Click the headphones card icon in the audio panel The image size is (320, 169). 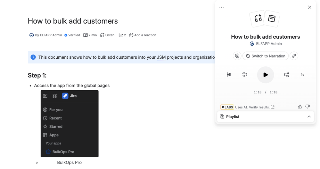point(258,18)
